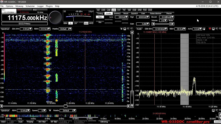This screenshot has height=124, width=221.
Task: Open the Gain 0 dB dropdown
Action: [148, 24]
